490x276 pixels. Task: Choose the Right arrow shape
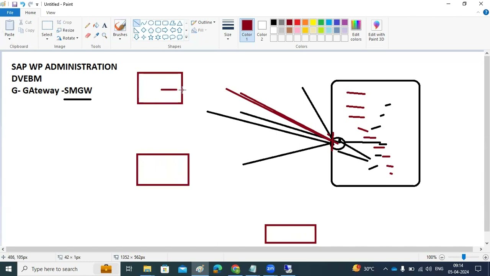click(165, 30)
